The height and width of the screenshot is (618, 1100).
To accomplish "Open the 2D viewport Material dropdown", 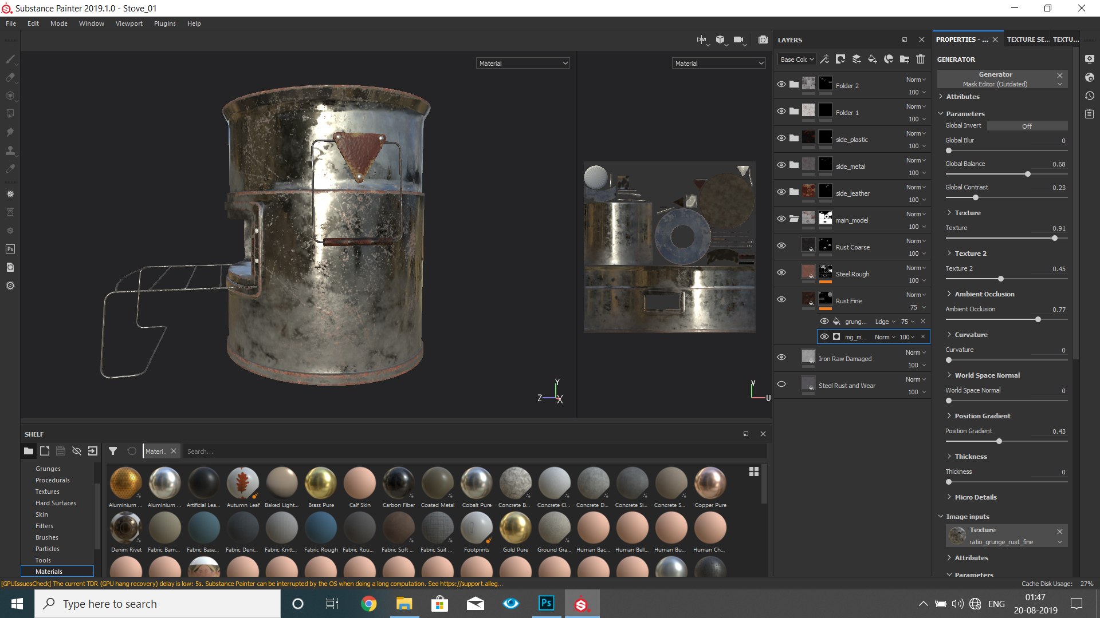I will pyautogui.click(x=718, y=63).
